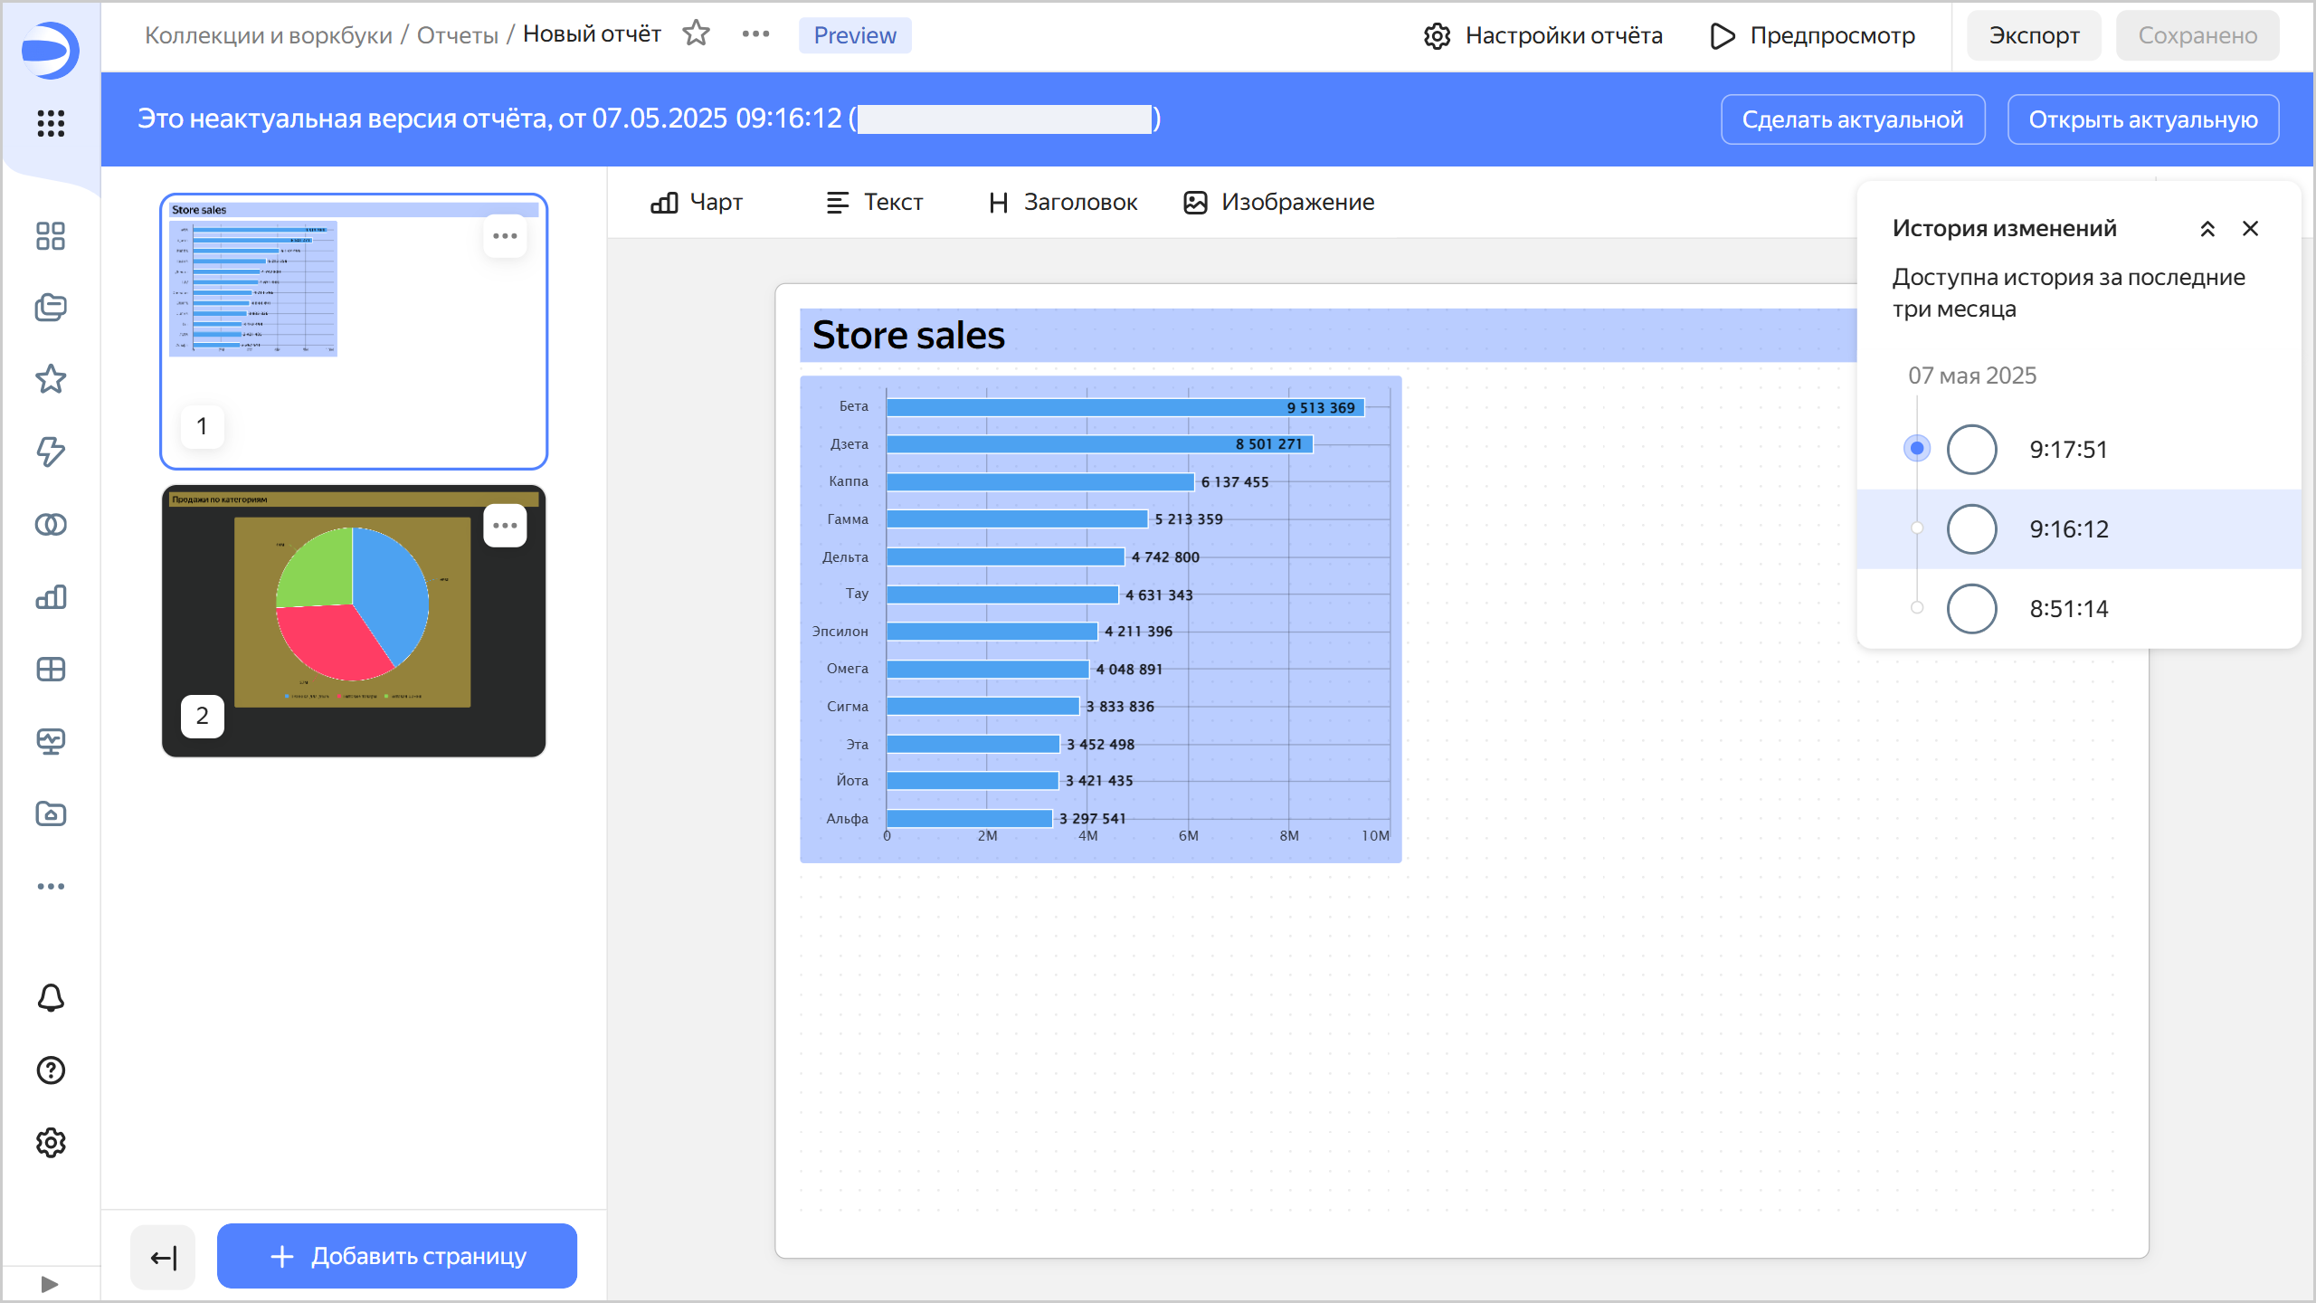Click the Сделать актуальной button
This screenshot has height=1303, width=2316.
tap(1852, 119)
